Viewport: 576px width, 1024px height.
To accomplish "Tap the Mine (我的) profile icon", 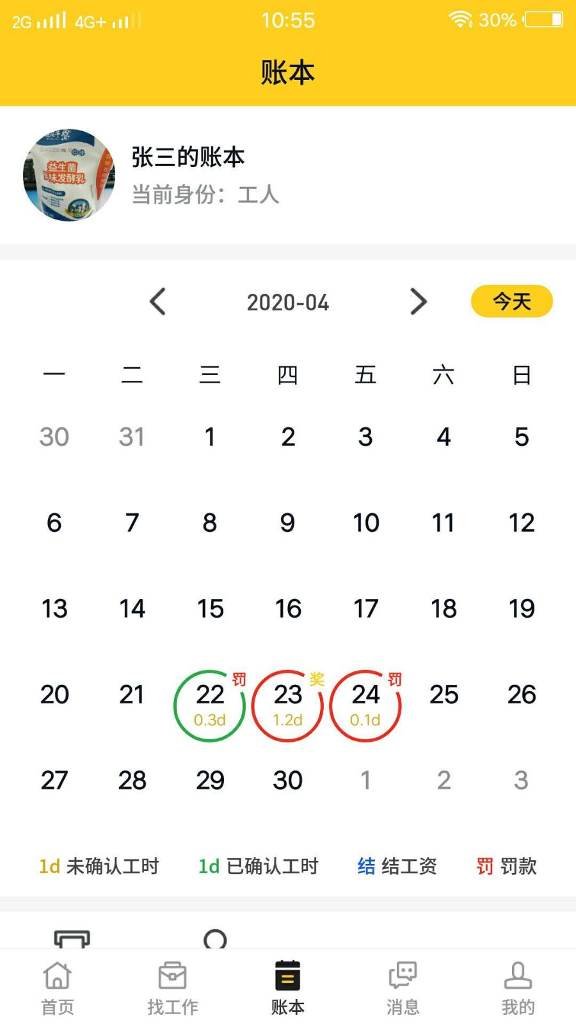I will click(518, 977).
